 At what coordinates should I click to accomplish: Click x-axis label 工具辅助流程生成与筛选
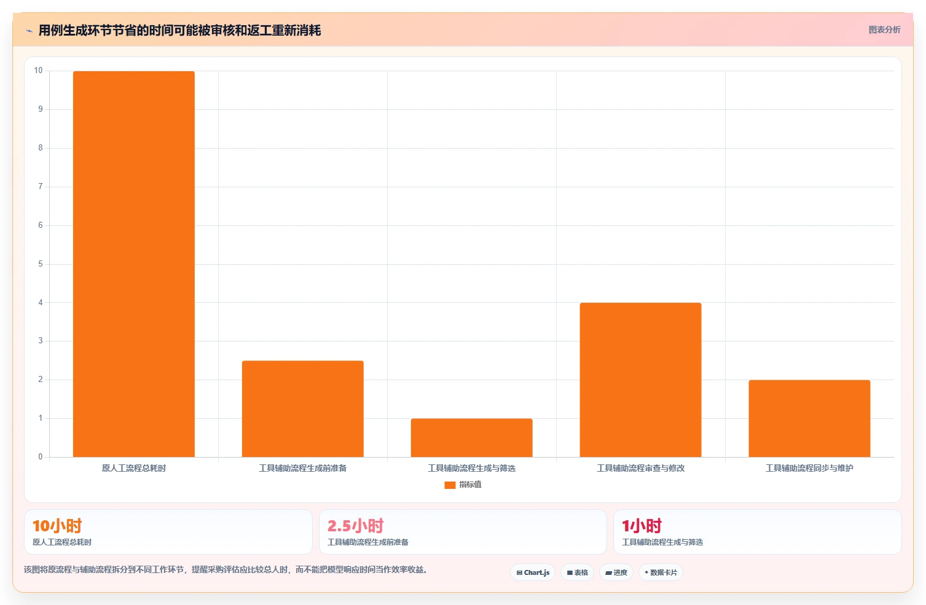pos(472,468)
